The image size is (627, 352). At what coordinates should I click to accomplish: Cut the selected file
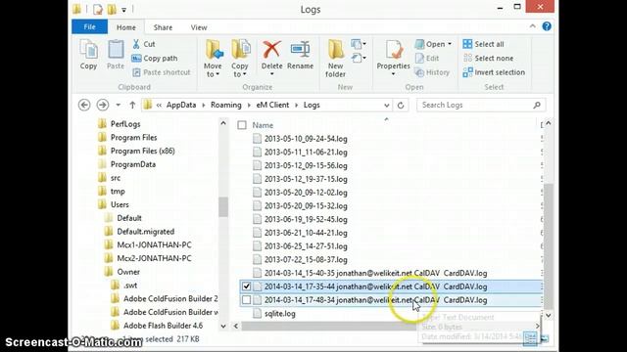pos(144,44)
